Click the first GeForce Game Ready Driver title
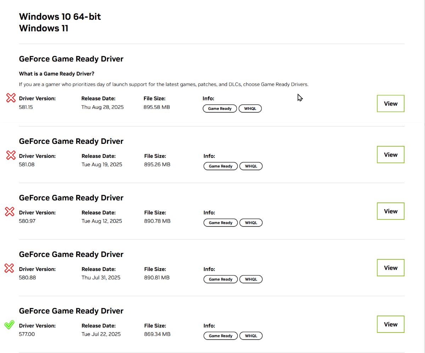The image size is (425, 353). pos(71,59)
